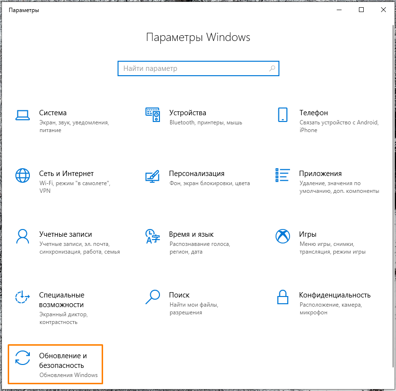Open the Устройства settings title
Viewport: 396px width, 391px height.
click(x=188, y=113)
